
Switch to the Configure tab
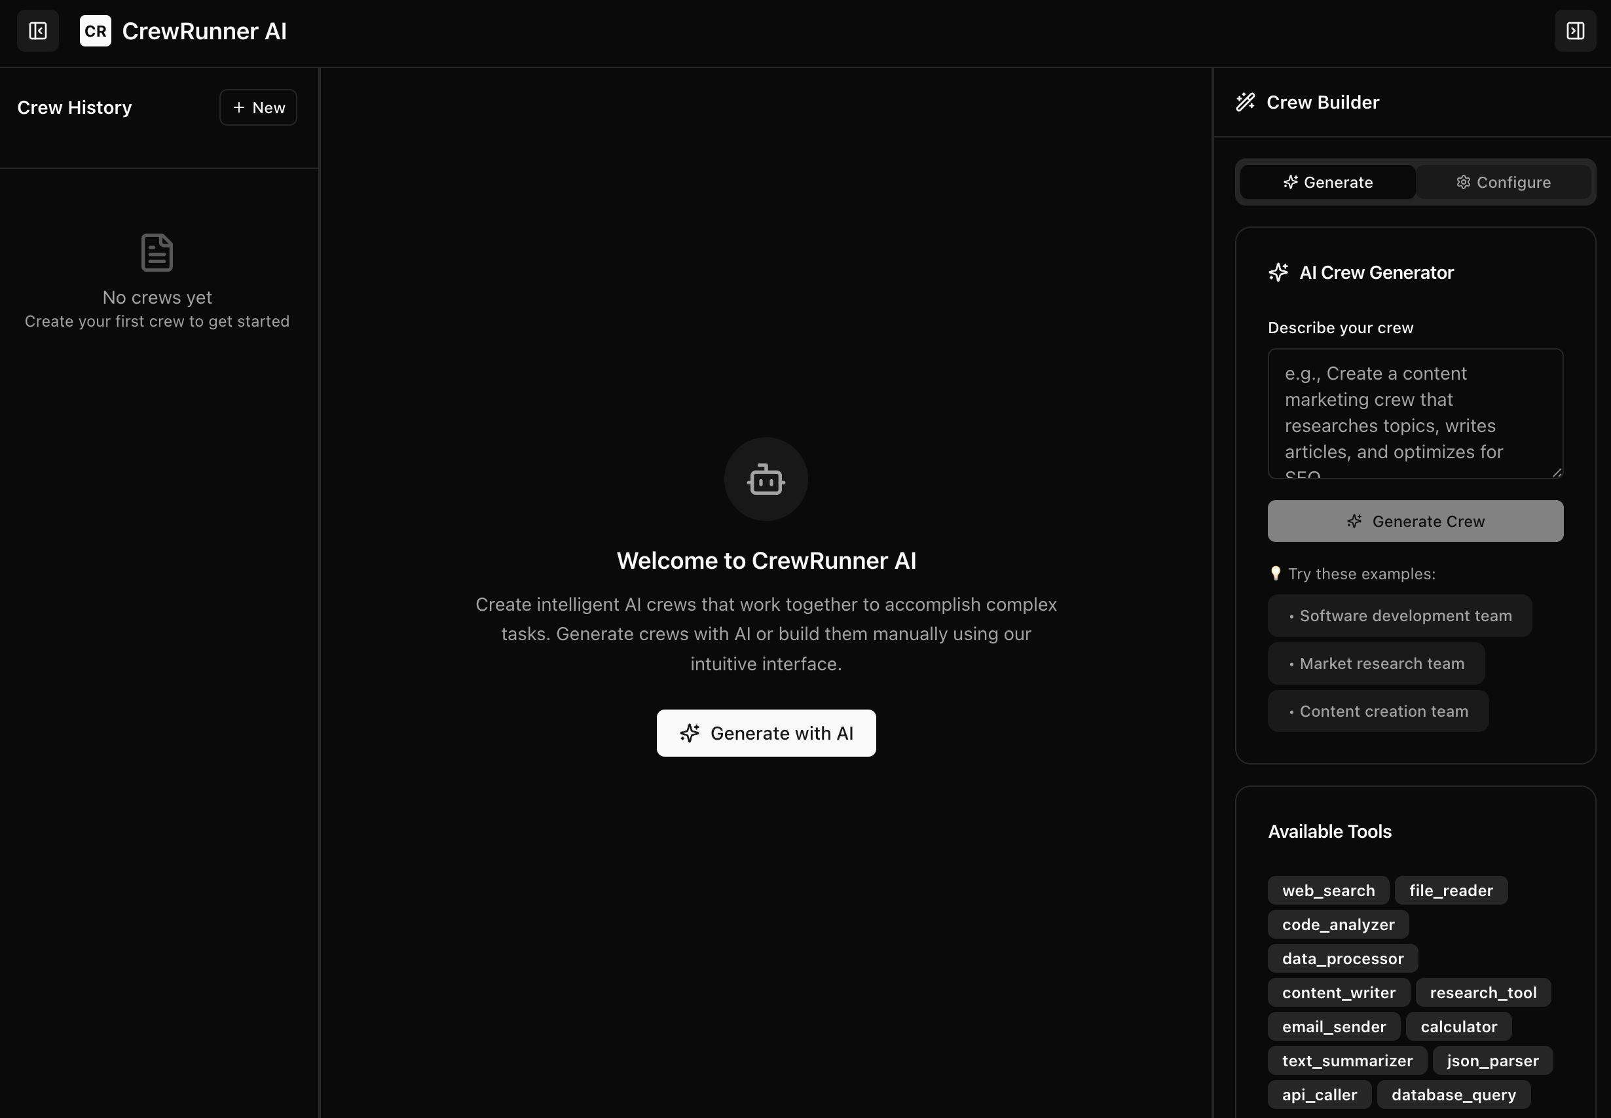[x=1503, y=183]
